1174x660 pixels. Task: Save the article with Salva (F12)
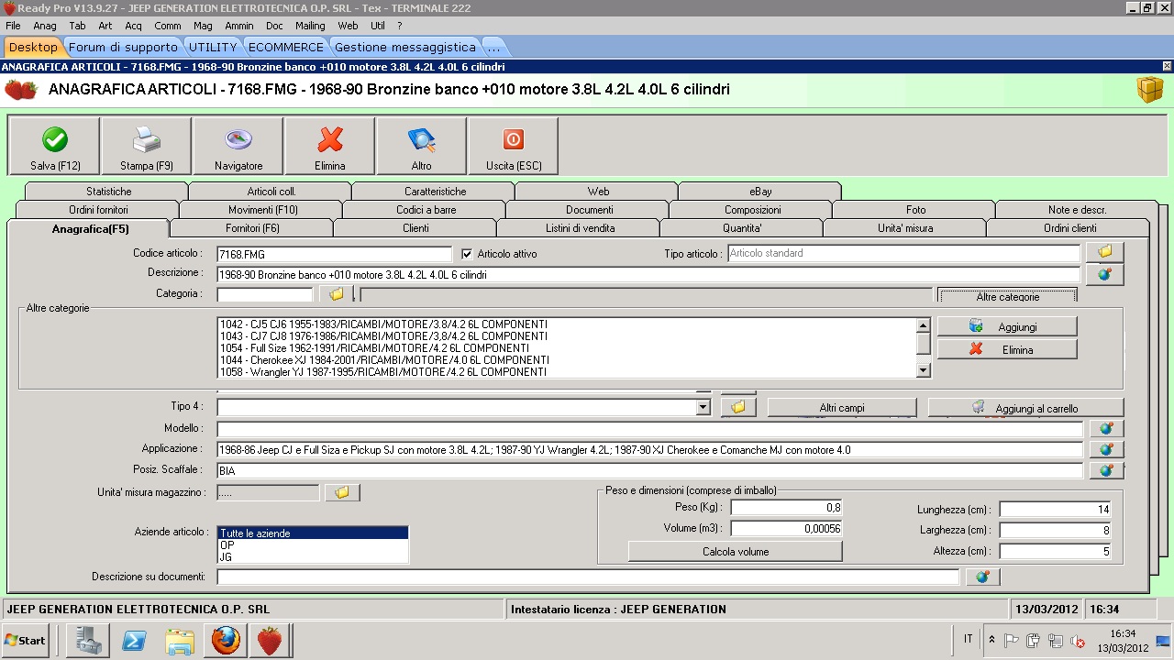click(x=55, y=146)
